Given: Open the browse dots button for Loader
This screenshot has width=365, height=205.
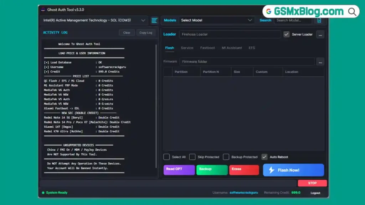Looking at the screenshot, I should tap(320, 35).
